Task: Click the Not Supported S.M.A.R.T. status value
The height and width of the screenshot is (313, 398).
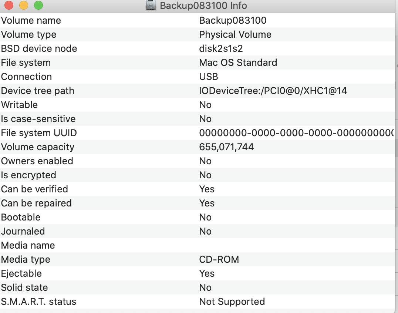Action: 232,302
